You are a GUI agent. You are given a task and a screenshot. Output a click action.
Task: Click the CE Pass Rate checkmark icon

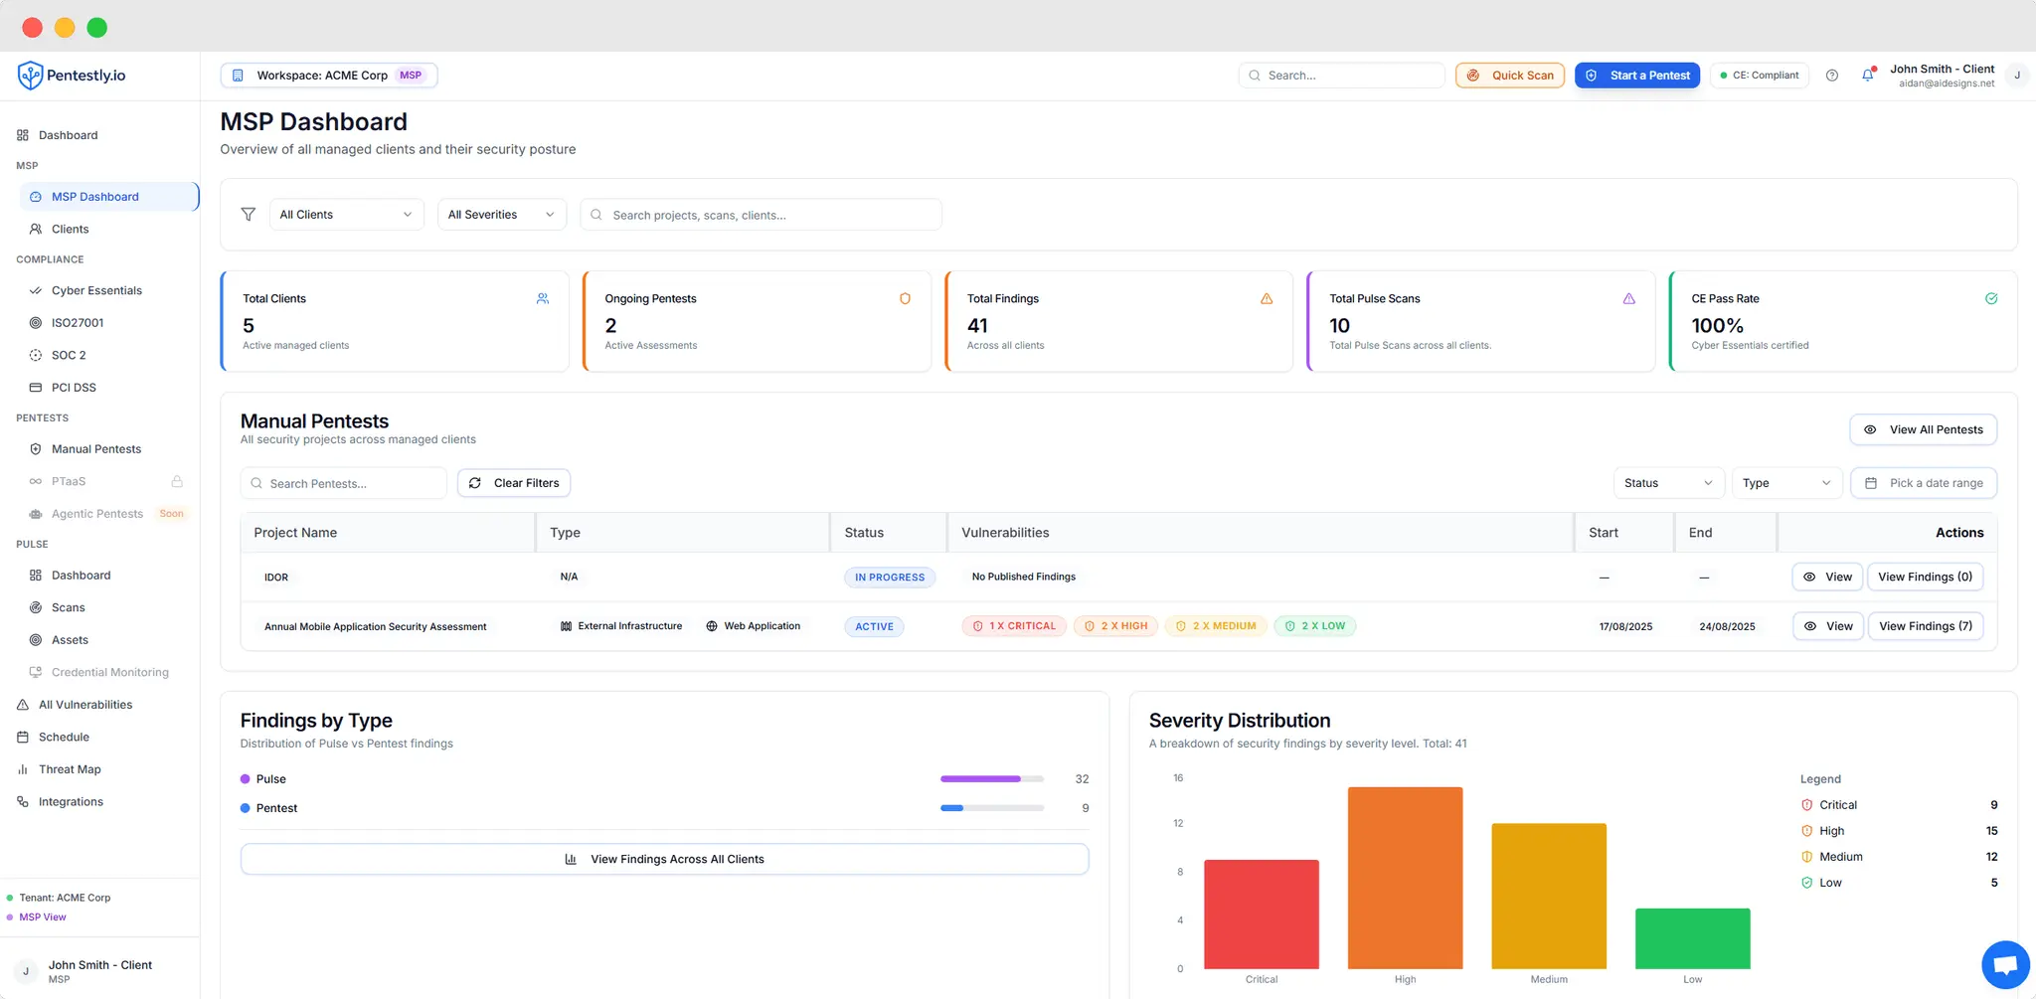[1991, 298]
